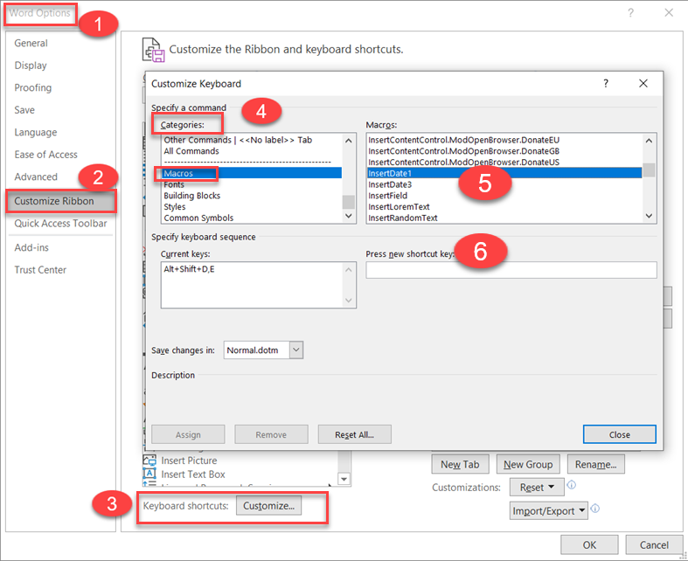This screenshot has height=561, width=688.
Task: Open the Display options category
Action: tap(31, 66)
